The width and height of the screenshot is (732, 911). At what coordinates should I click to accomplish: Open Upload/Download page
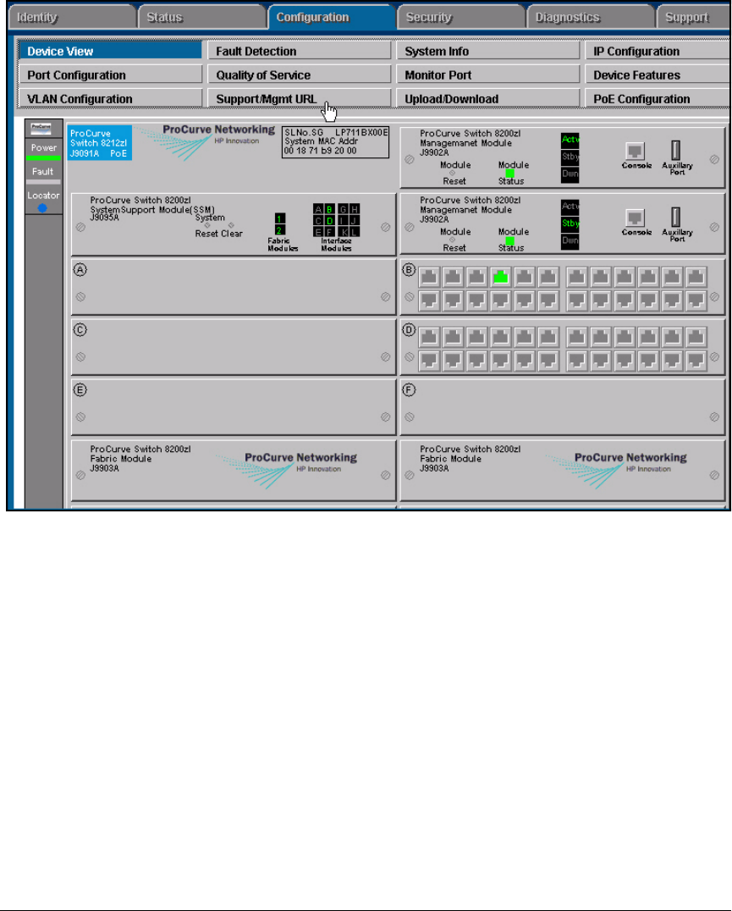coord(487,99)
